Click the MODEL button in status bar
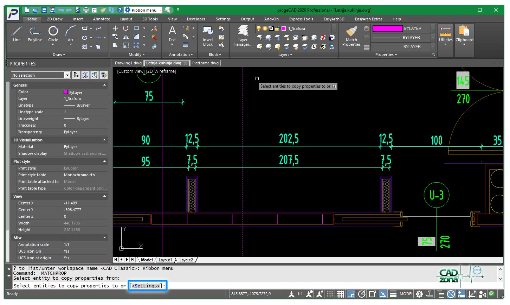The image size is (510, 305). [406, 294]
